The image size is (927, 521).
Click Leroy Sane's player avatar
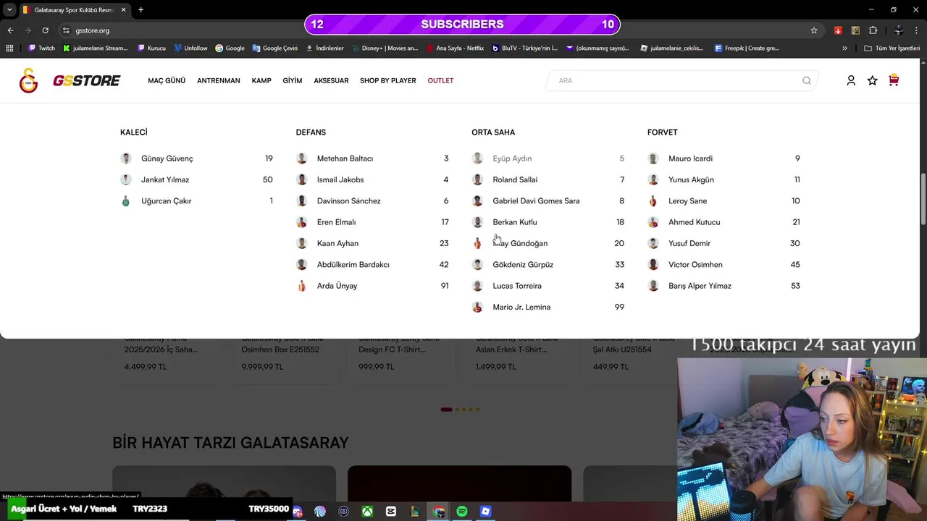[x=653, y=201]
